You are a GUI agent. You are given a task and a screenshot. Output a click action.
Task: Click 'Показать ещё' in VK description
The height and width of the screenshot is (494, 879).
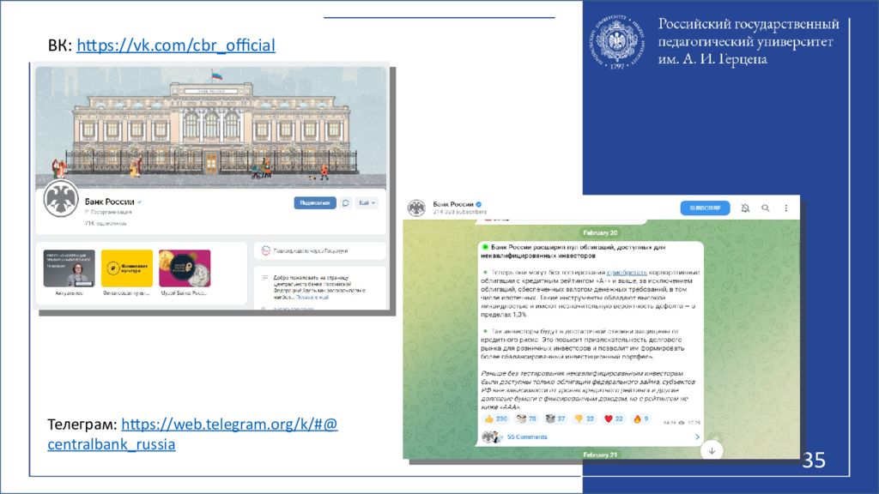coord(312,298)
